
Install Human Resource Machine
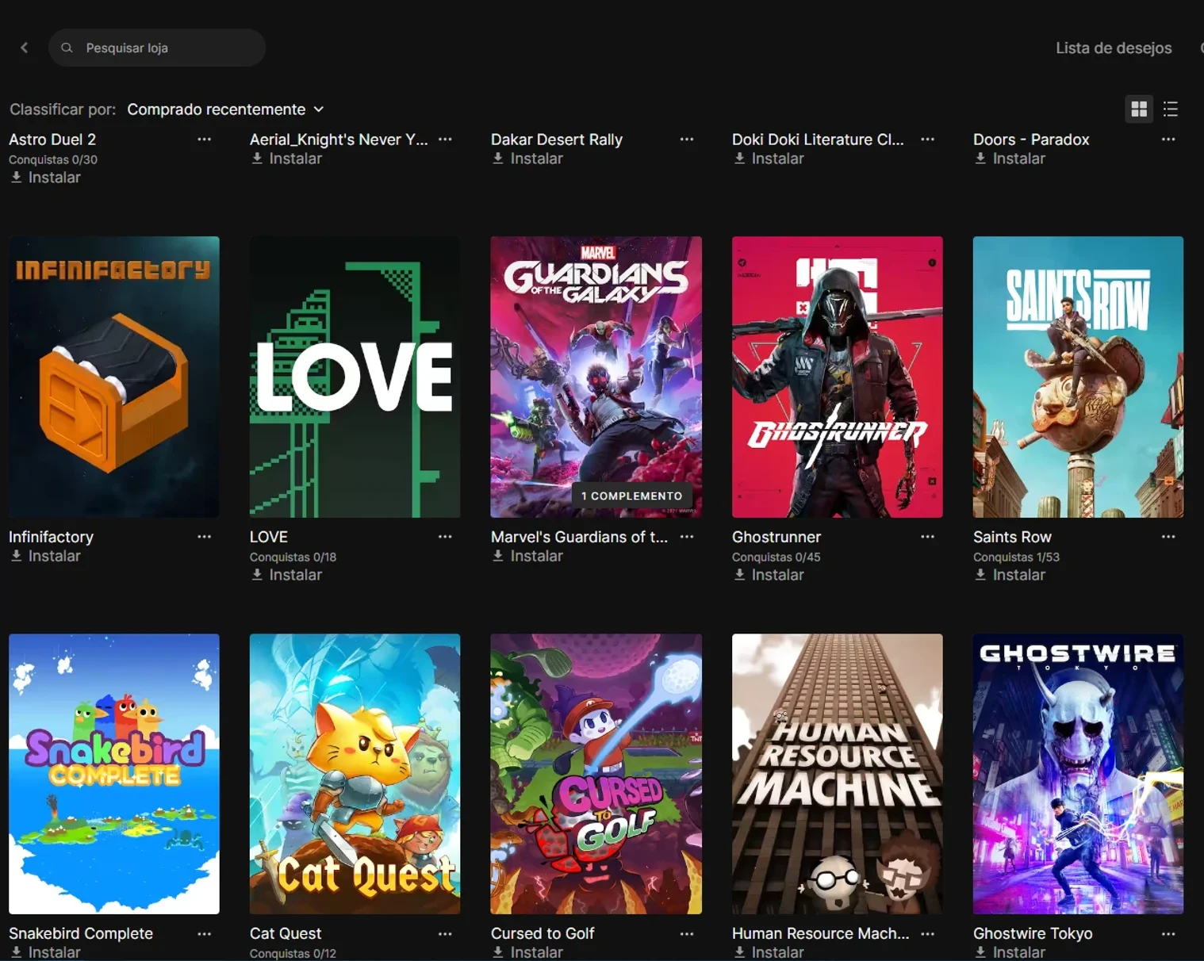[x=769, y=952]
